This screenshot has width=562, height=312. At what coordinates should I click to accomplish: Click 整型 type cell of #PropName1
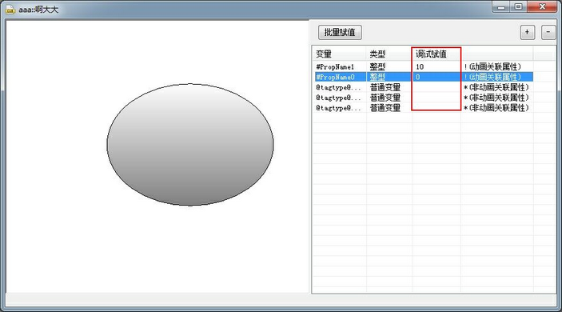(x=389, y=66)
